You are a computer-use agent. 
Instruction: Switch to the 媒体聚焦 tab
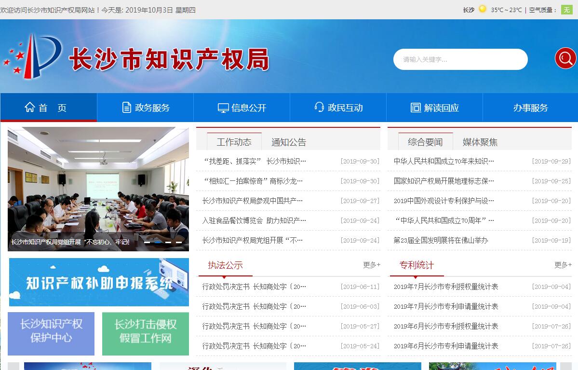480,142
